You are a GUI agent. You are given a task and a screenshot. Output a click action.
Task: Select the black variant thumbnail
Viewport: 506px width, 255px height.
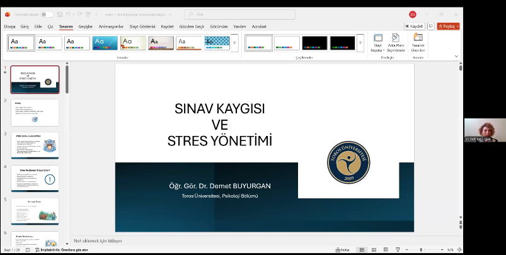(314, 43)
